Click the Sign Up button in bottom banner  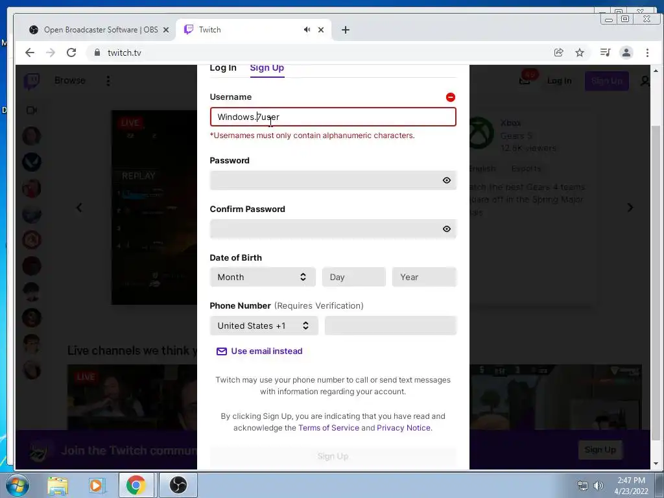coord(600,450)
